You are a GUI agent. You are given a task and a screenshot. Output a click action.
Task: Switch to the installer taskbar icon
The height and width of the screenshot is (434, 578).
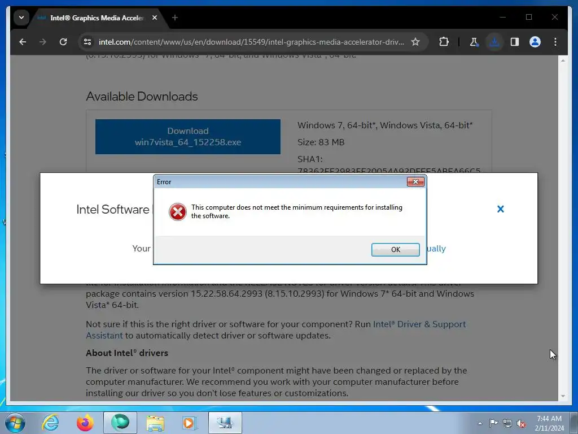click(225, 423)
